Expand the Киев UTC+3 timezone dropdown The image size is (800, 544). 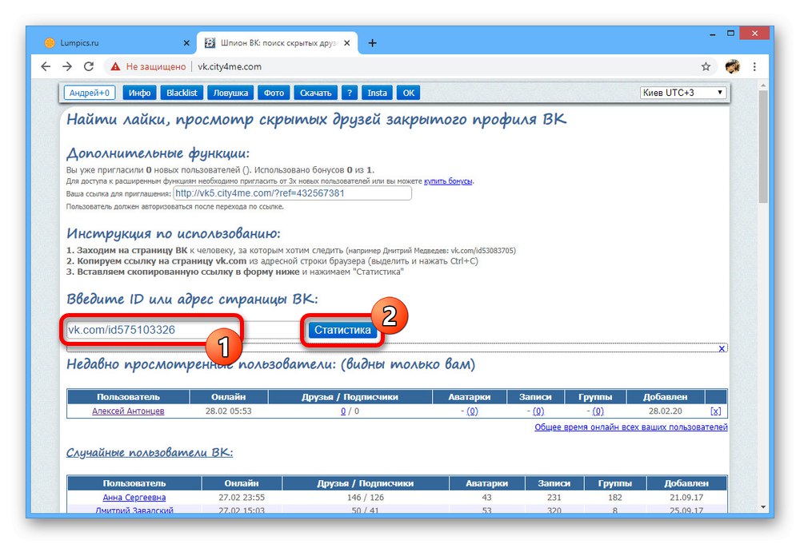(682, 93)
